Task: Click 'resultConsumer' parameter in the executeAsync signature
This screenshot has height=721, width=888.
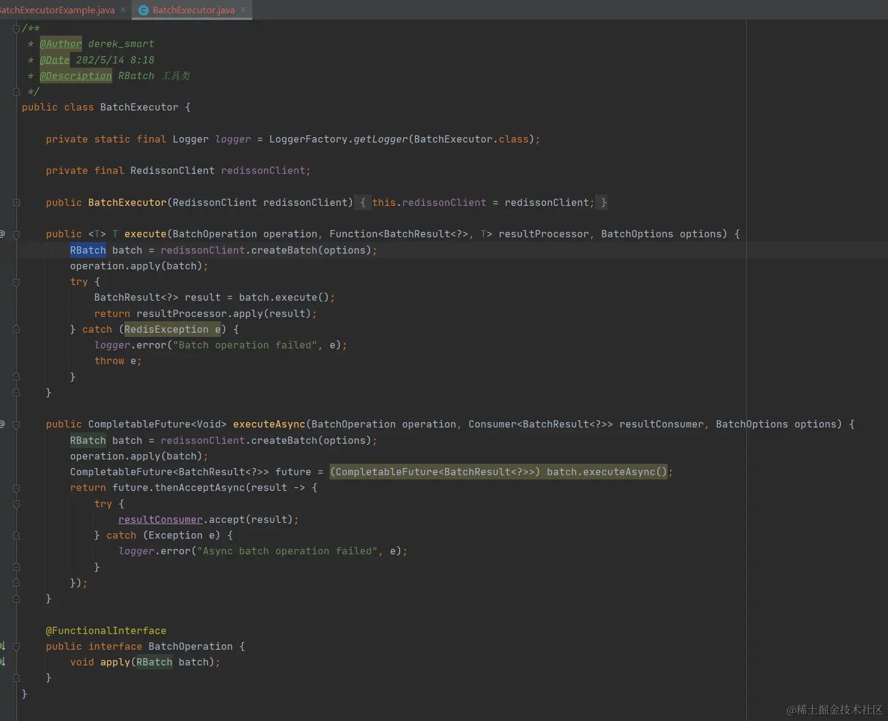Action: 661,425
